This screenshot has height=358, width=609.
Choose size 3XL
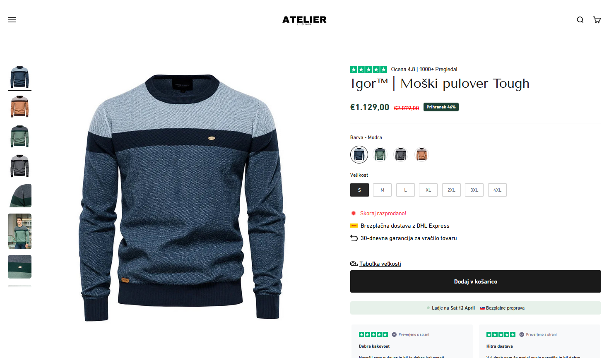tap(474, 190)
